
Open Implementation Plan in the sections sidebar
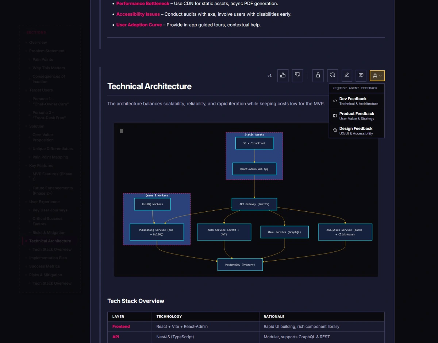pyautogui.click(x=48, y=258)
